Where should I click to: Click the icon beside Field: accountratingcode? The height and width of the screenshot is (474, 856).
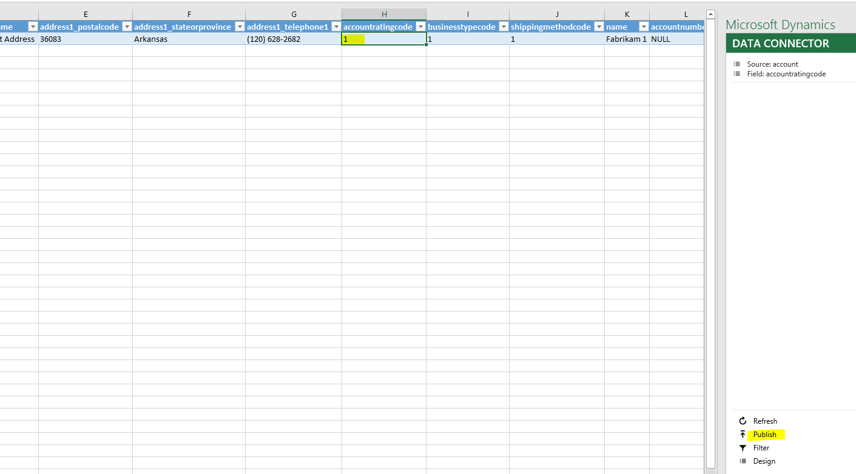pyautogui.click(x=737, y=73)
